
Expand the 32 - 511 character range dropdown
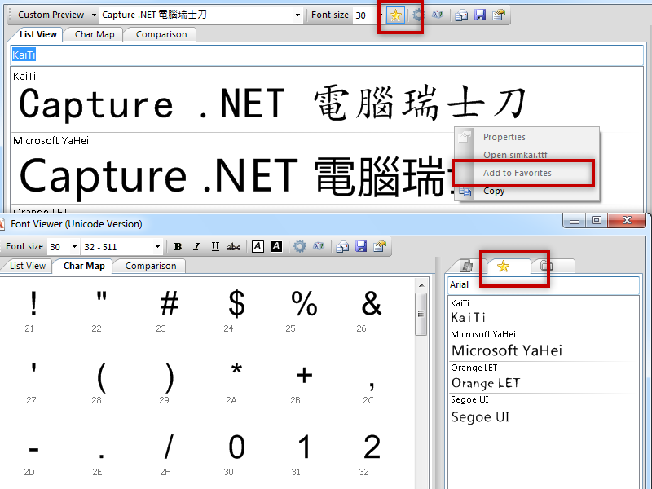point(157,247)
